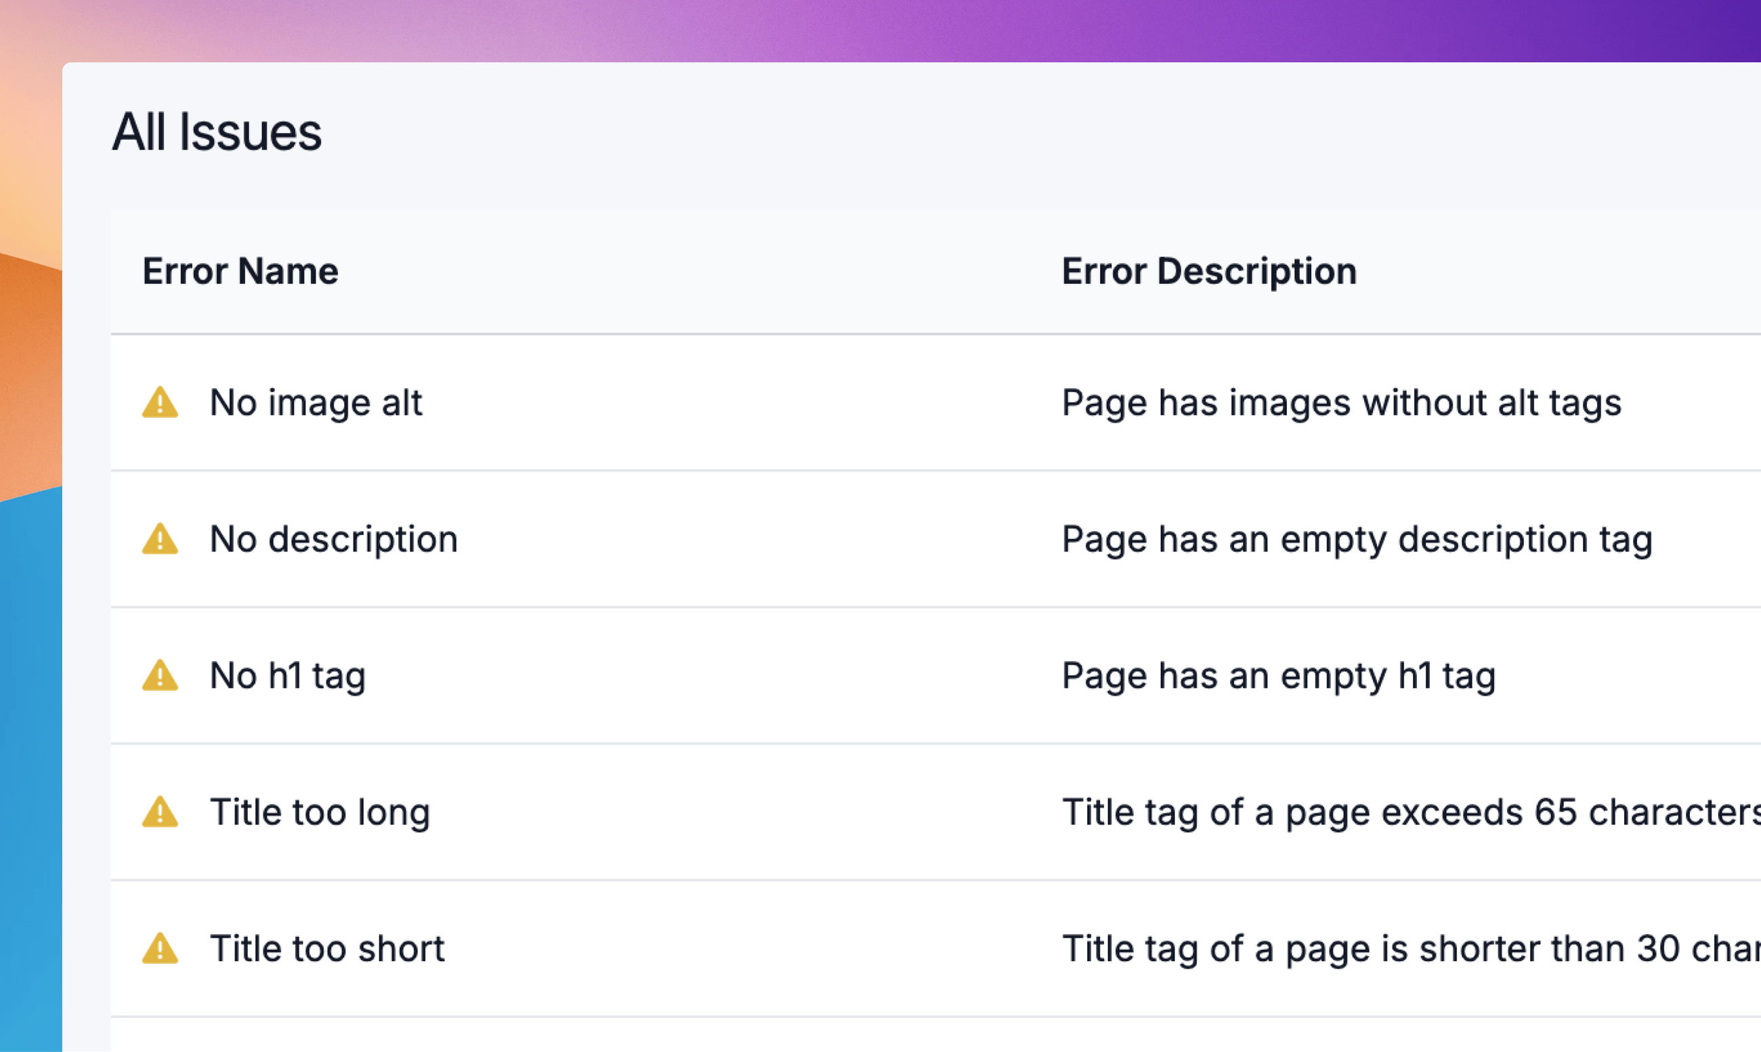1761x1052 pixels.
Task: Open the No image alt issue
Action: 316,402
